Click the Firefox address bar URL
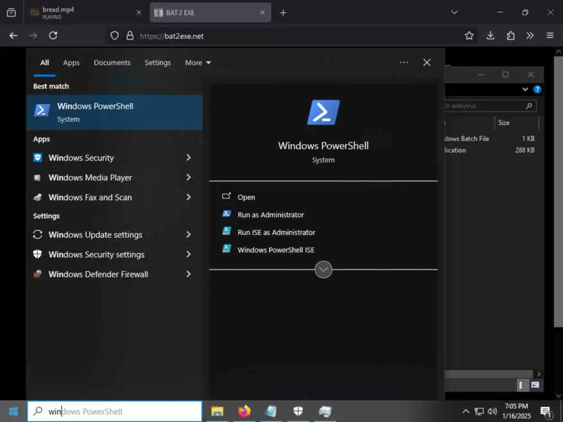563x422 pixels. [x=172, y=36]
